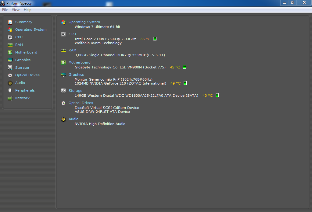Select Audio in the sidebar
The image size is (312, 212).
click(20, 83)
